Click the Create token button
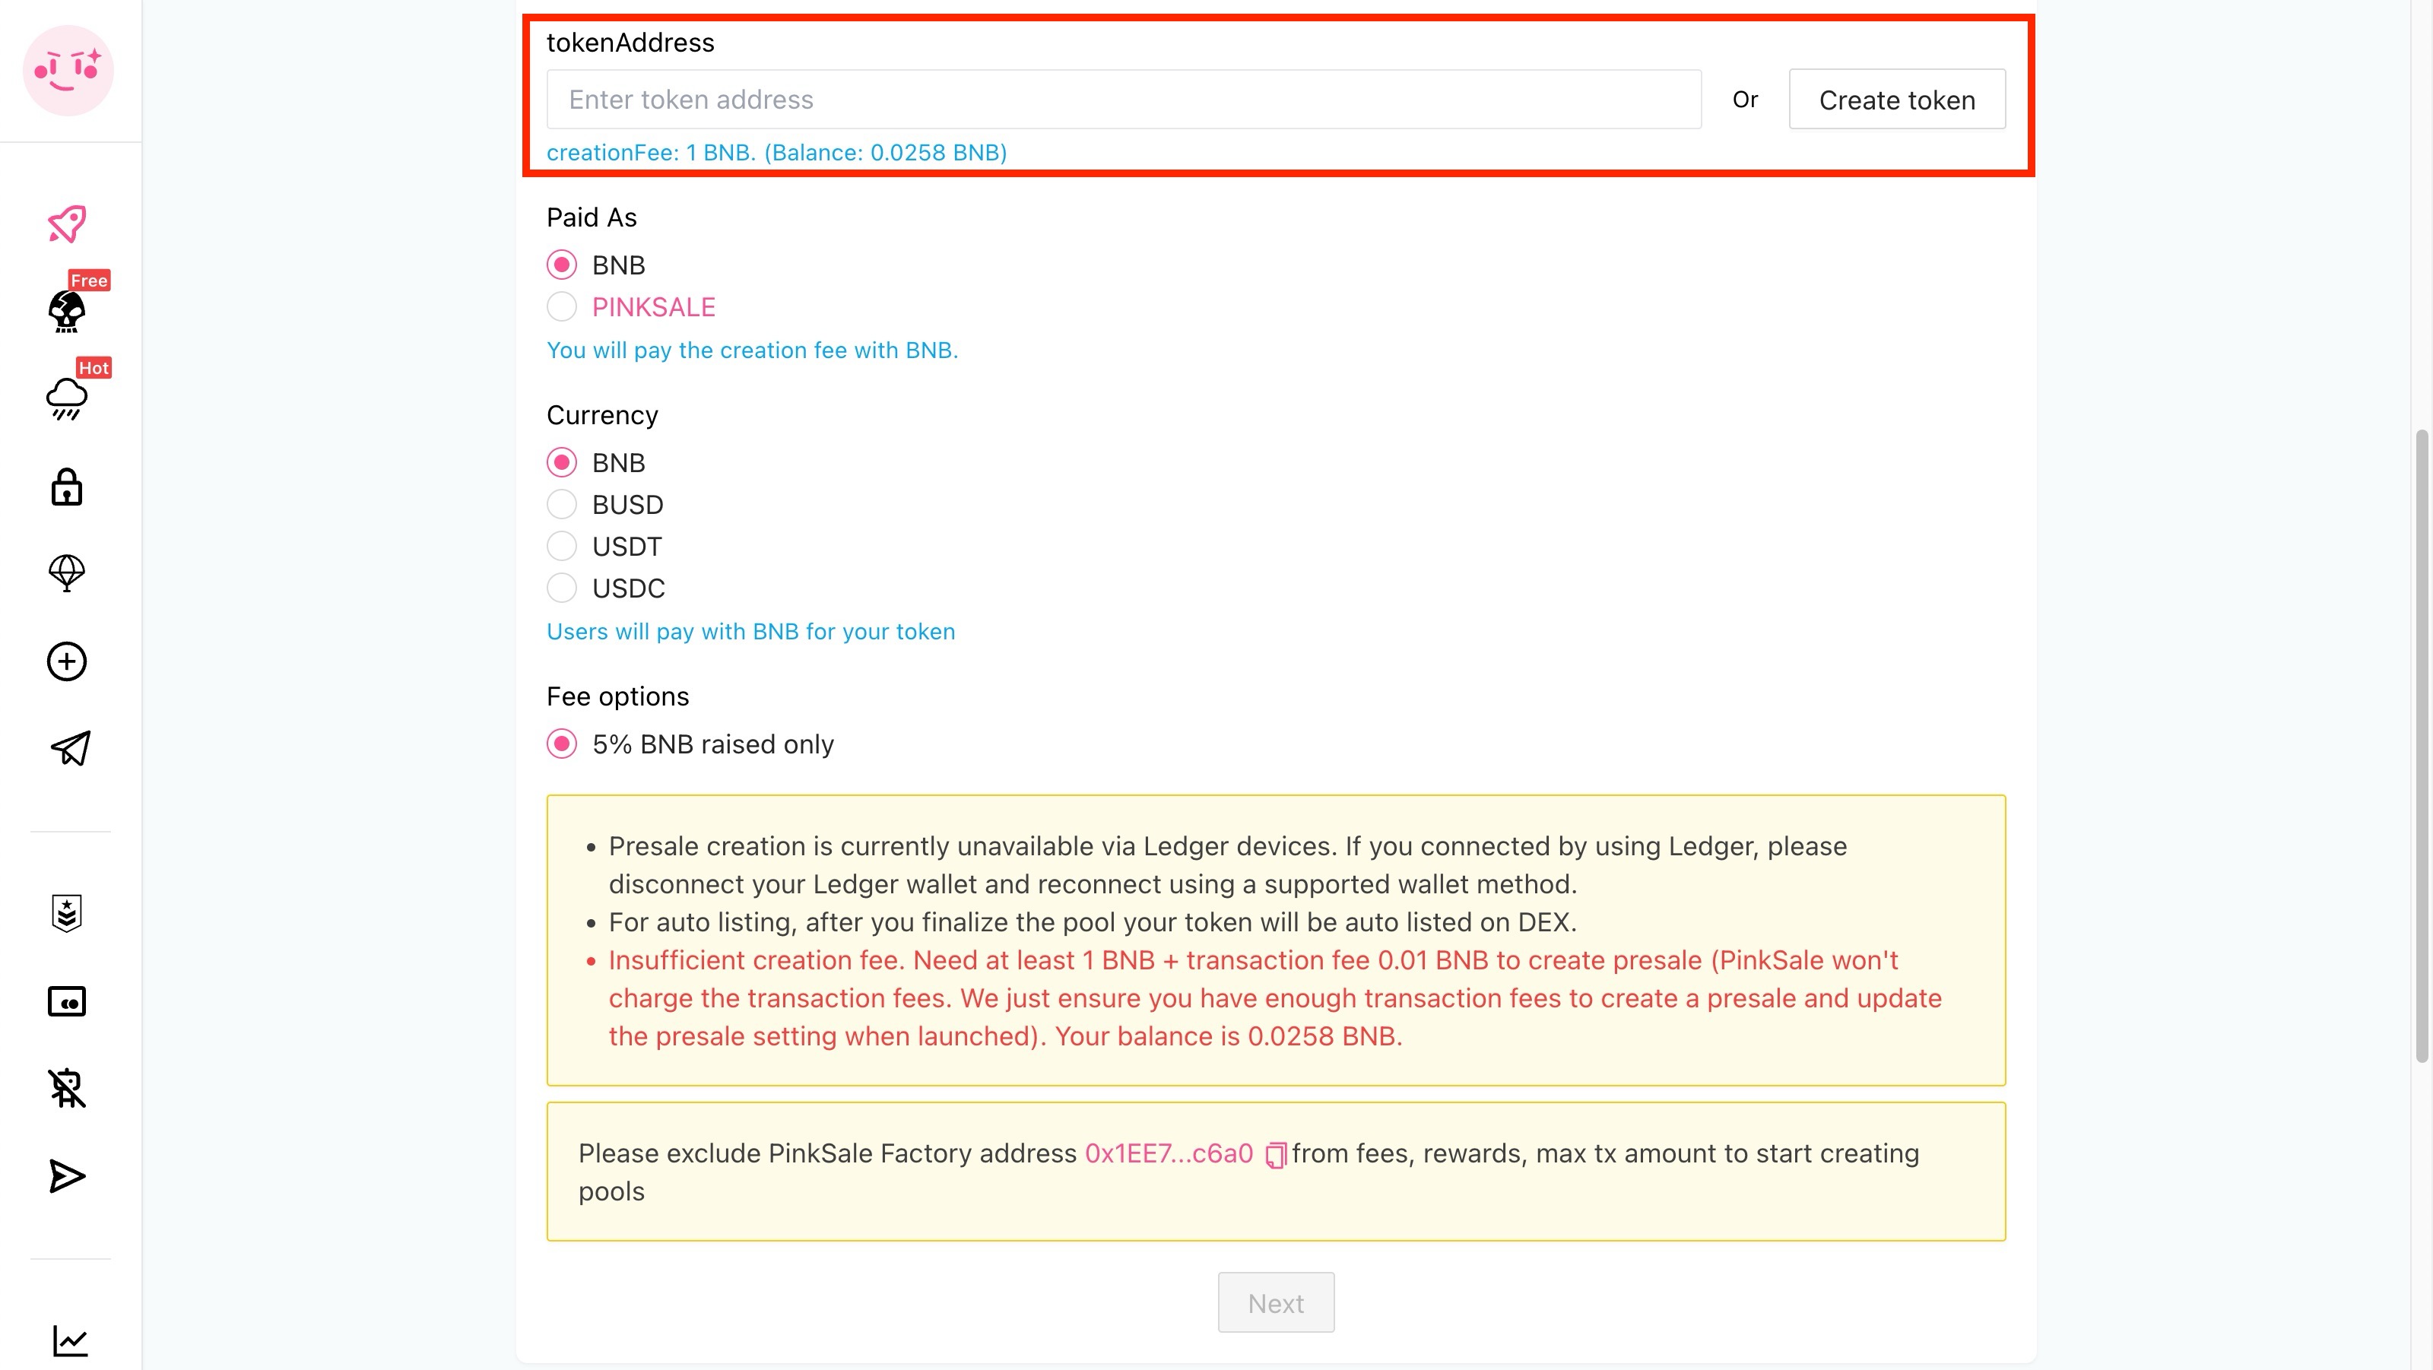Viewport: 2433px width, 1370px height. point(1896,99)
